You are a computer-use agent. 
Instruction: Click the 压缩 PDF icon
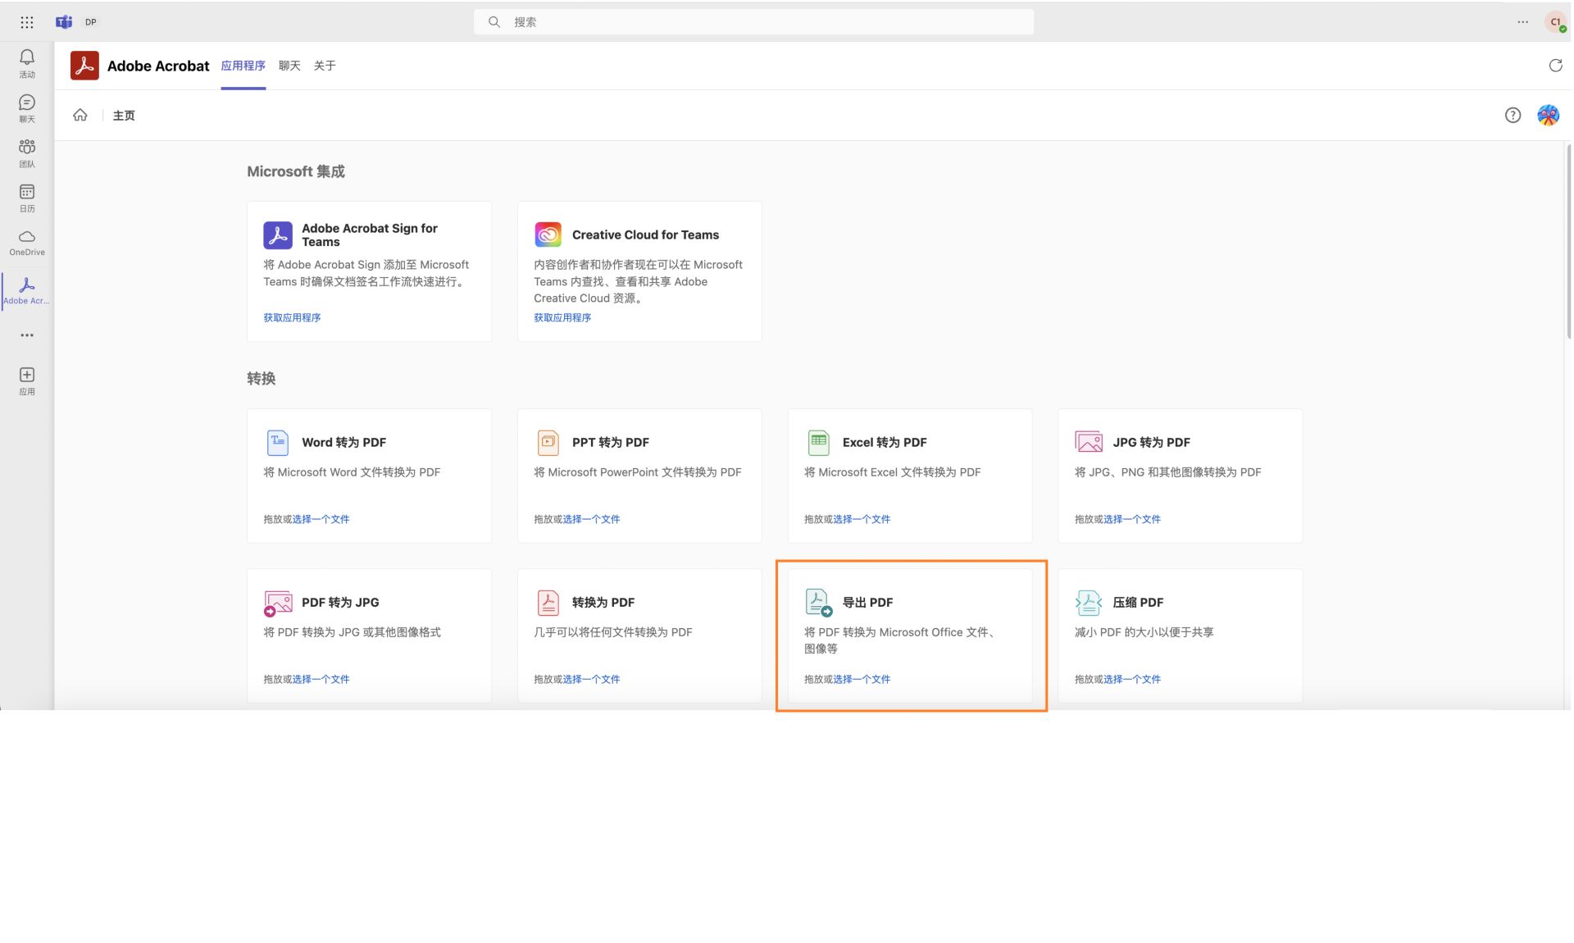pyautogui.click(x=1089, y=603)
